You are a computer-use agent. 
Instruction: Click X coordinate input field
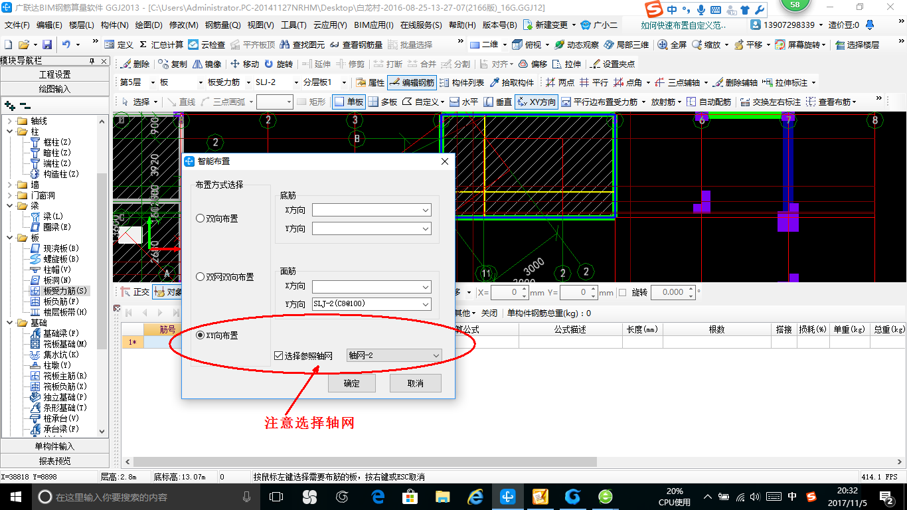point(509,292)
